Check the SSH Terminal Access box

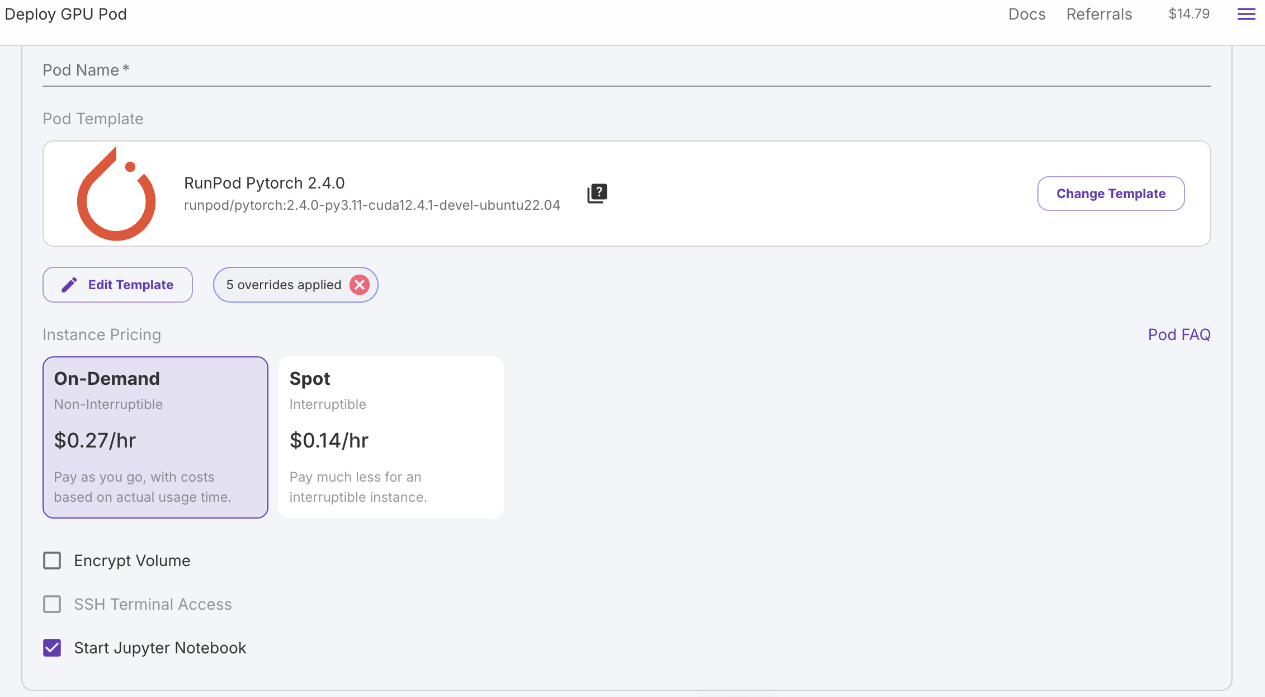pos(52,604)
